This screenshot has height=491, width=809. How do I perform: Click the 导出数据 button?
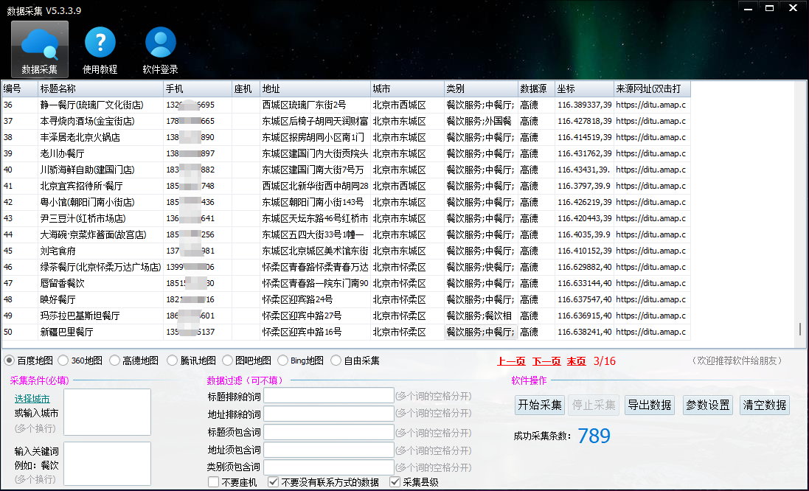(650, 405)
